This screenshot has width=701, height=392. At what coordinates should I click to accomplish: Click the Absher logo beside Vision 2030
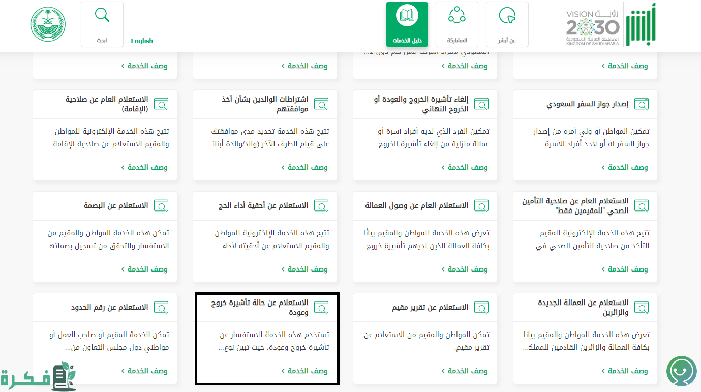pyautogui.click(x=640, y=24)
